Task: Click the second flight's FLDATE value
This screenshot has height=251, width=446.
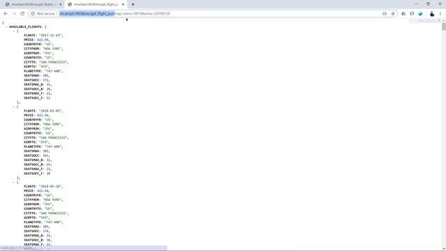Action: (x=50, y=111)
